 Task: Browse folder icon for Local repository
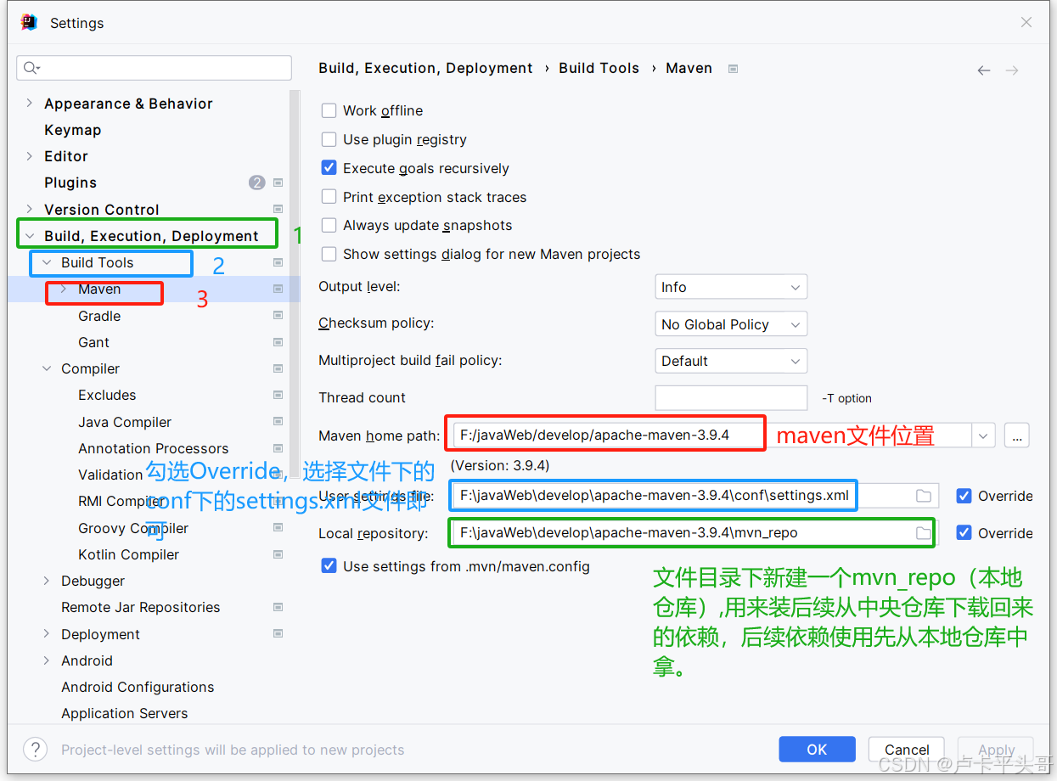pyautogui.click(x=924, y=533)
